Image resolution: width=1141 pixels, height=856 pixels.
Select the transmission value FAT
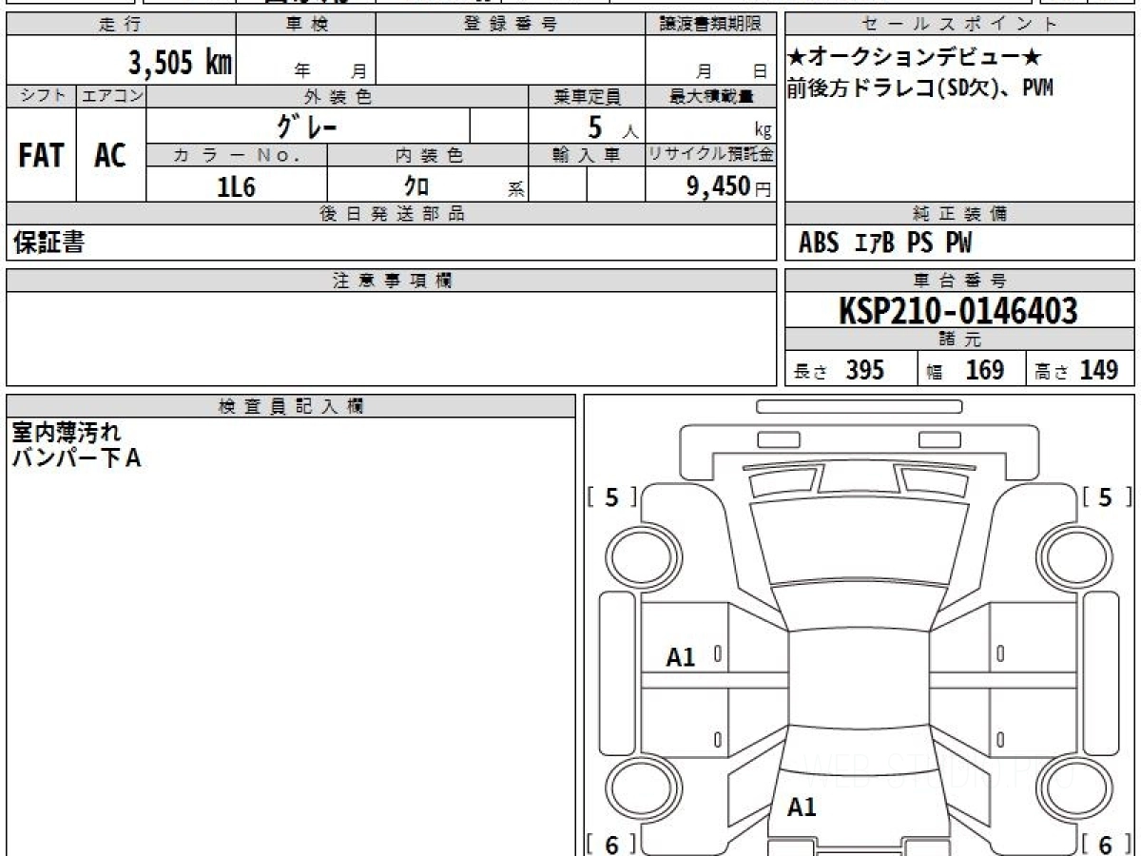pyautogui.click(x=41, y=156)
